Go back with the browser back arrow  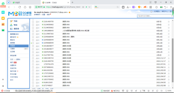(x=9, y=7)
